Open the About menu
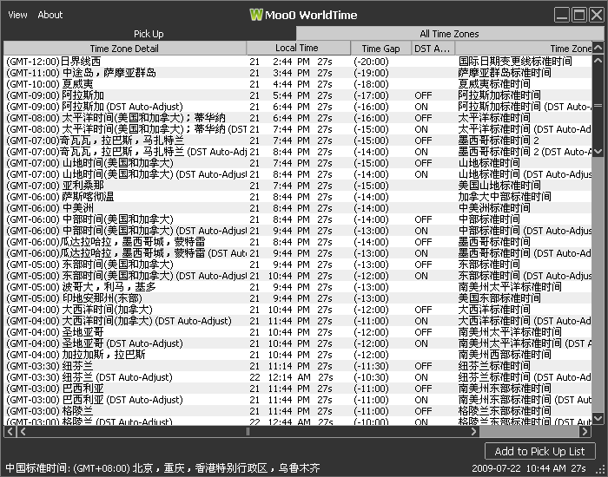 tap(50, 15)
